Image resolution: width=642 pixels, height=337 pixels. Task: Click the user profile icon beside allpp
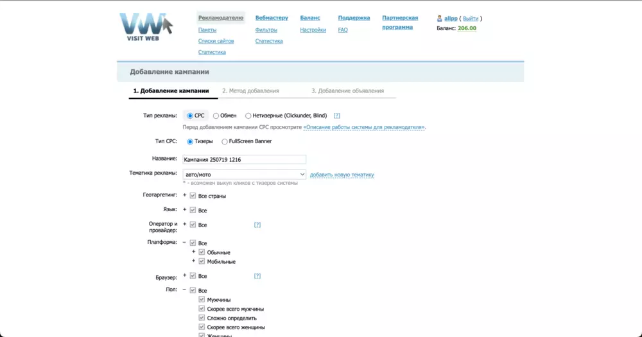439,19
